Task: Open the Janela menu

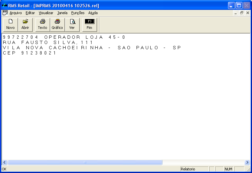Action: tap(62, 13)
